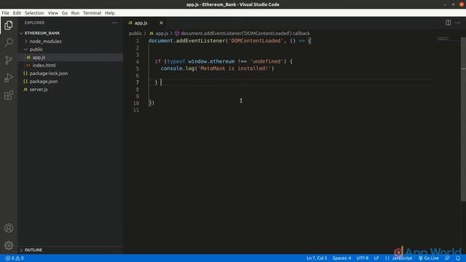
Task: Open the Manage gear icon
Action: [9, 245]
